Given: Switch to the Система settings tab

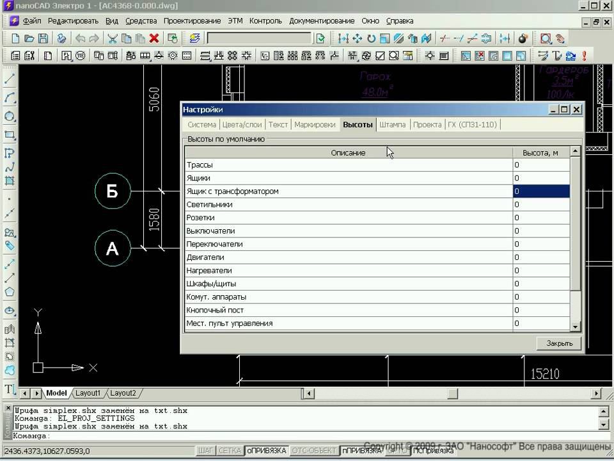Looking at the screenshot, I should 201,125.
